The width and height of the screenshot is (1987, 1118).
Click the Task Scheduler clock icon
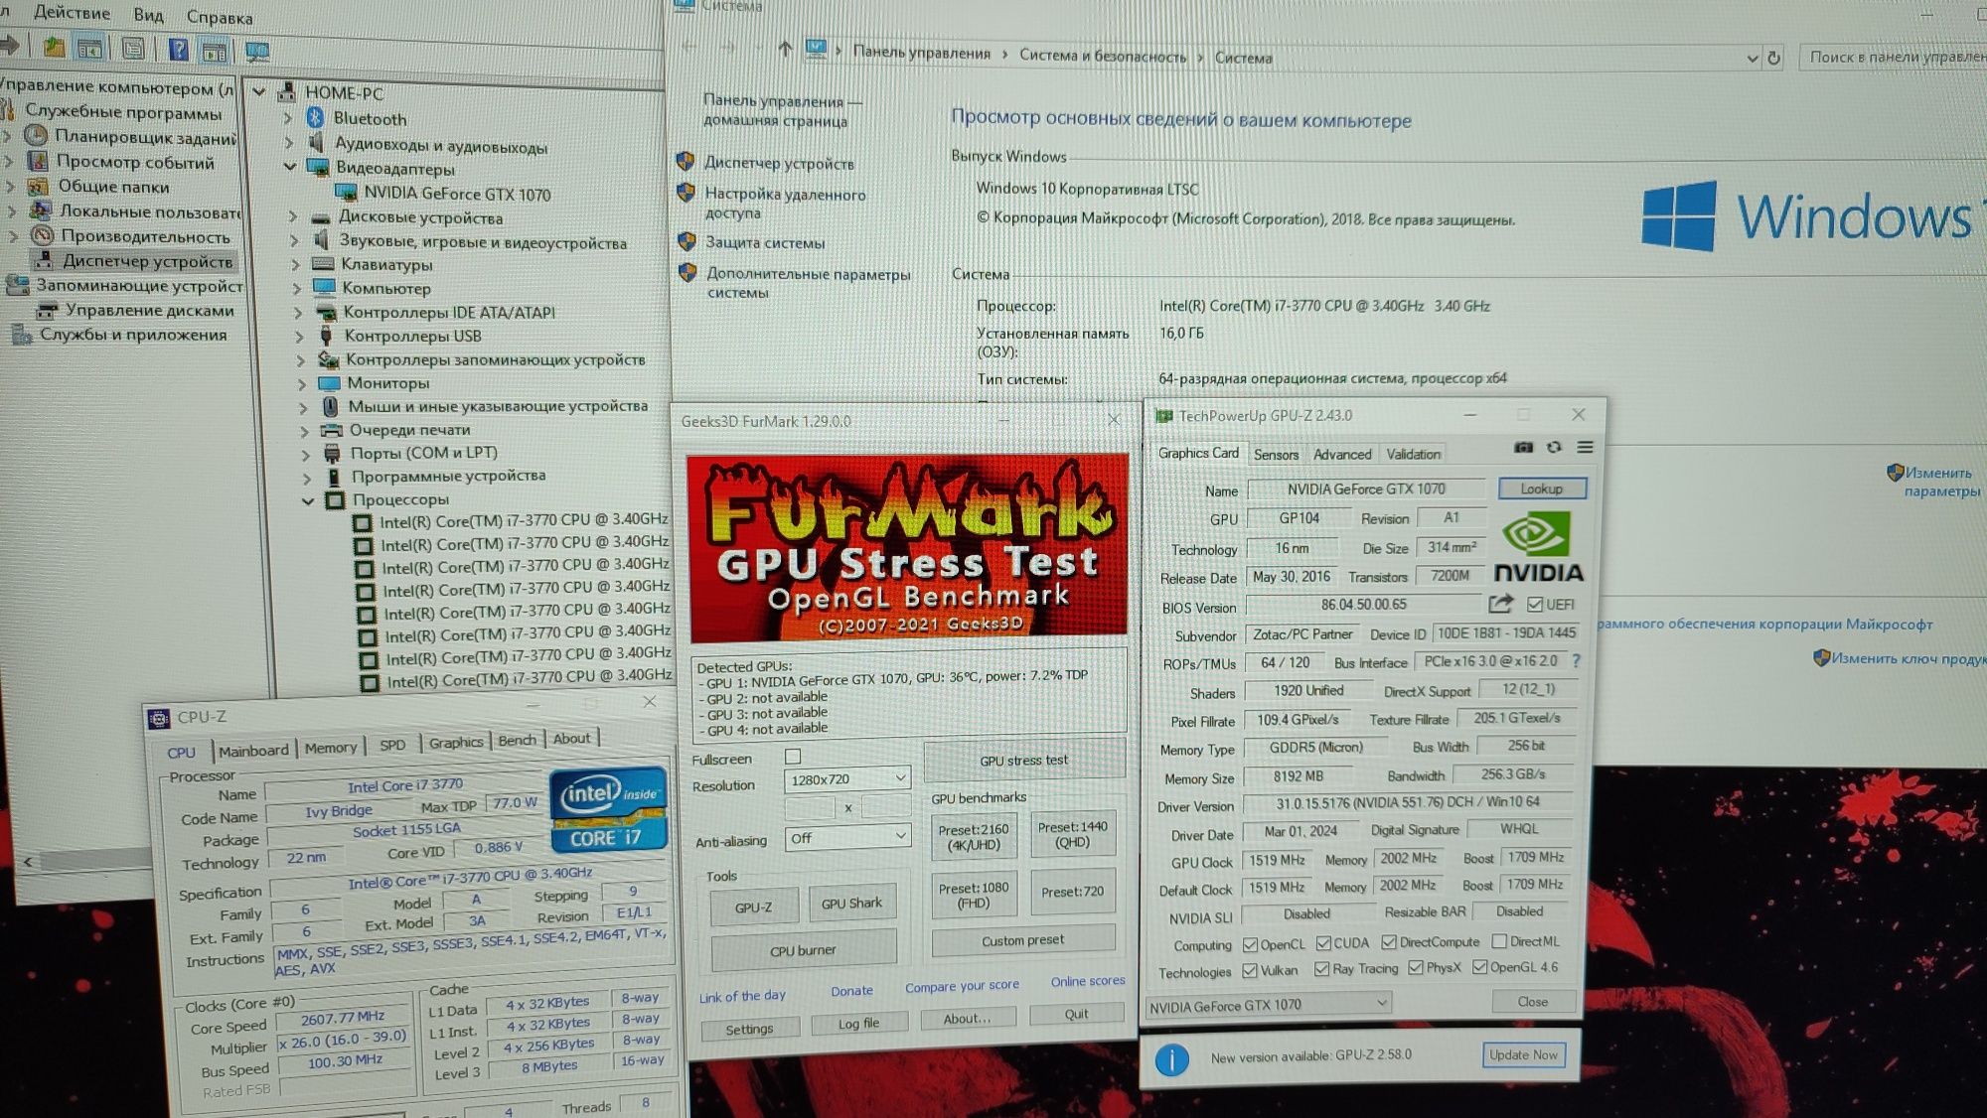tap(36, 135)
